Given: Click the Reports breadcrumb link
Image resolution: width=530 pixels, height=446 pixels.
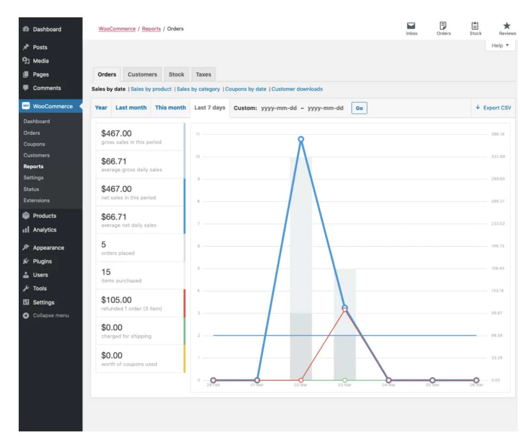Looking at the screenshot, I should (x=151, y=29).
